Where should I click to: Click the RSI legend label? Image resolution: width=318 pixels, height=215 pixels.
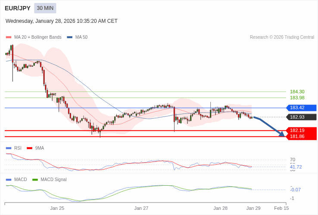(x=18, y=148)
